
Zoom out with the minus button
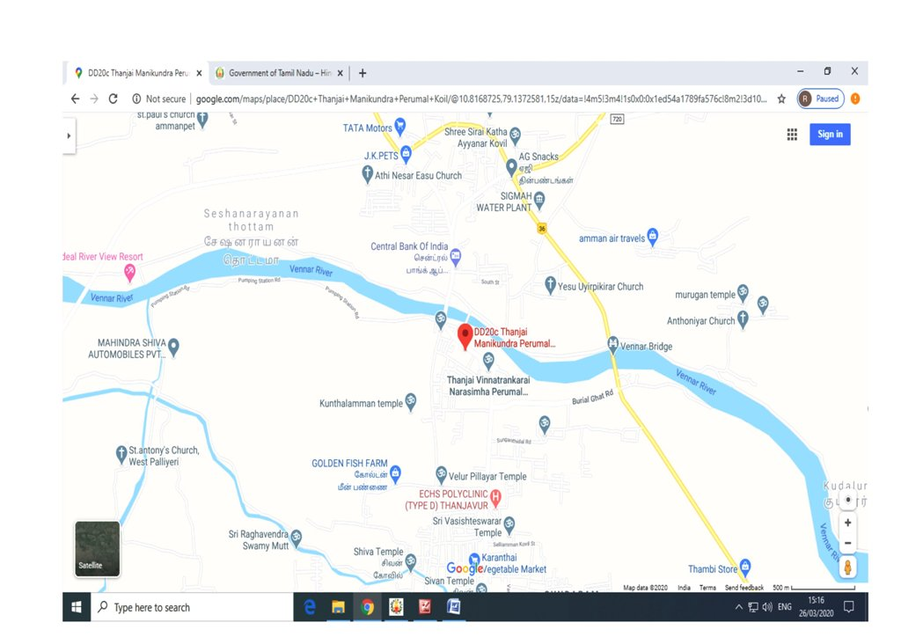tap(847, 543)
